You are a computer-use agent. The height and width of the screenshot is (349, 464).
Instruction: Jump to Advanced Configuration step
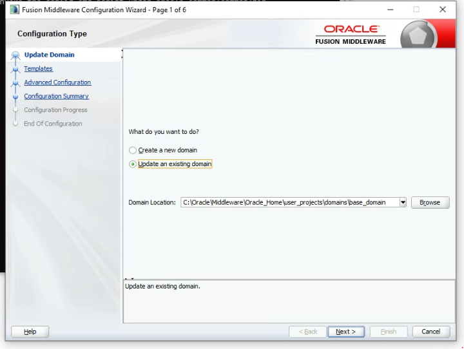pos(57,82)
